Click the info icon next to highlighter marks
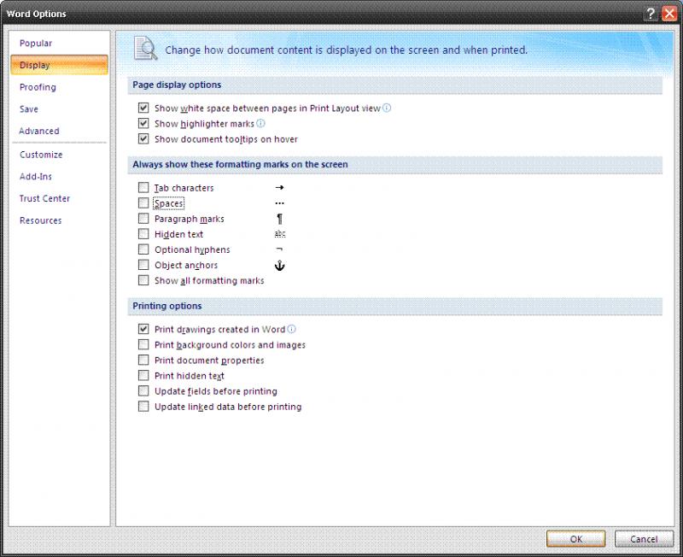Screen dimensions: 683x557 point(260,123)
